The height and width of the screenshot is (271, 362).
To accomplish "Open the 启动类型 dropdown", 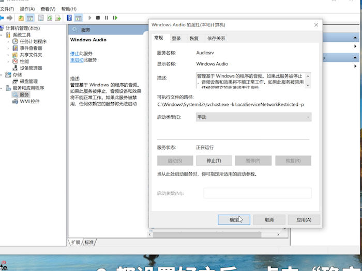I will [253, 117].
